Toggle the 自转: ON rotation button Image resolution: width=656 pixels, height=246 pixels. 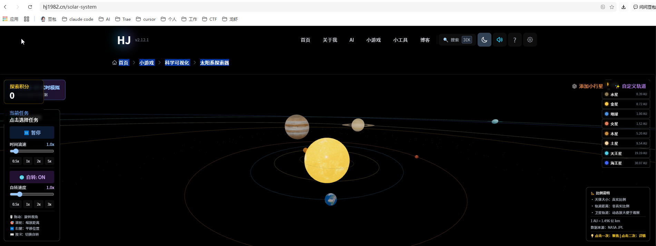[32, 177]
